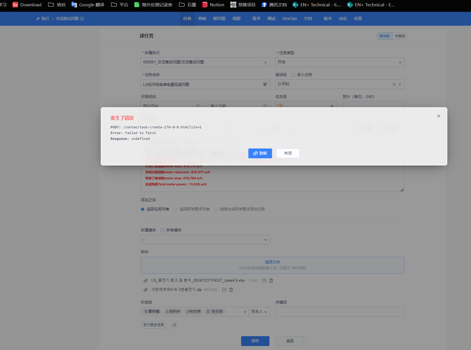
Task: Expand the 交流售后问题 breadcrumb dropdown
Action: tap(82, 19)
